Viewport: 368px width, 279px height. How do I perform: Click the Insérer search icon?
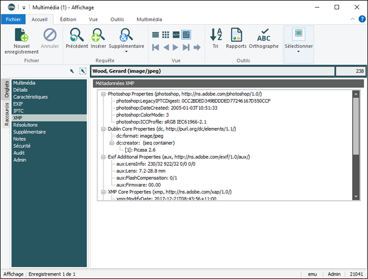tap(99, 36)
